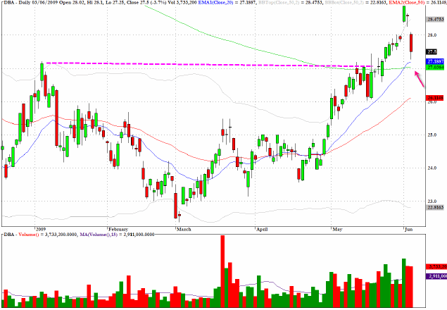This screenshot has height=310, width=447.
Task: Click the red 26.1148 EMA2 price tag
Action: [435, 98]
